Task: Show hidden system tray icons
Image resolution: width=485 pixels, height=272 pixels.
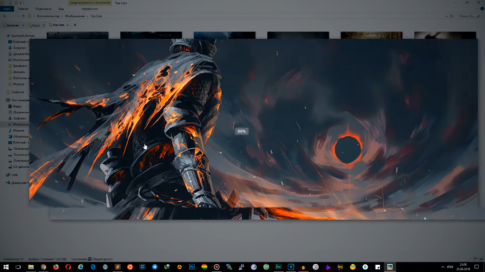Action: tap(442, 267)
